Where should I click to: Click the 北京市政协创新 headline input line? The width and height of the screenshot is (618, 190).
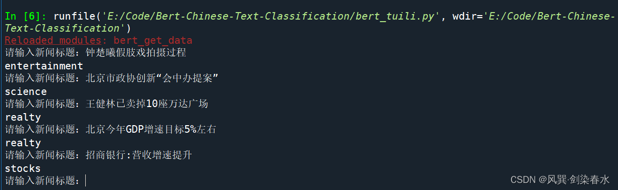pos(111,78)
